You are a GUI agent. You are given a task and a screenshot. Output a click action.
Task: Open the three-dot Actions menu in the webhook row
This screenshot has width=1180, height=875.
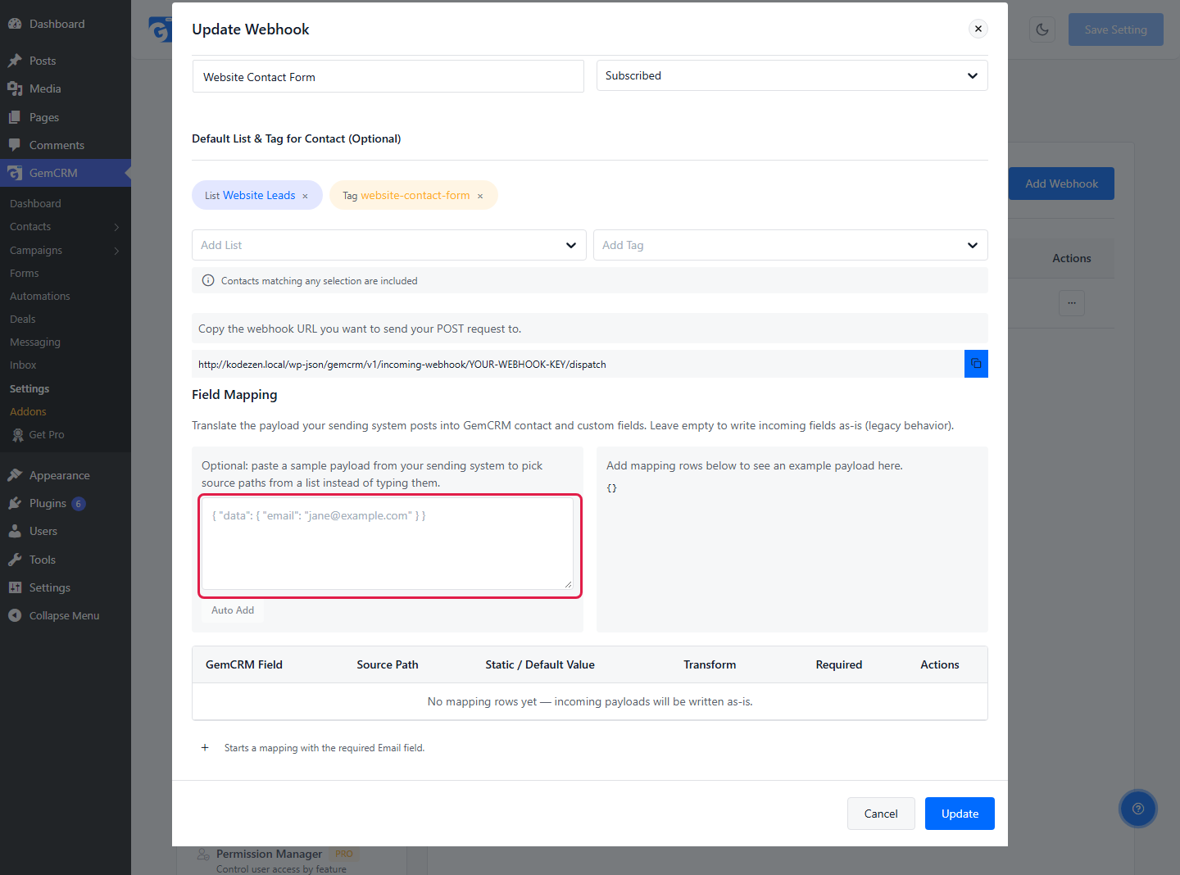click(x=1072, y=303)
